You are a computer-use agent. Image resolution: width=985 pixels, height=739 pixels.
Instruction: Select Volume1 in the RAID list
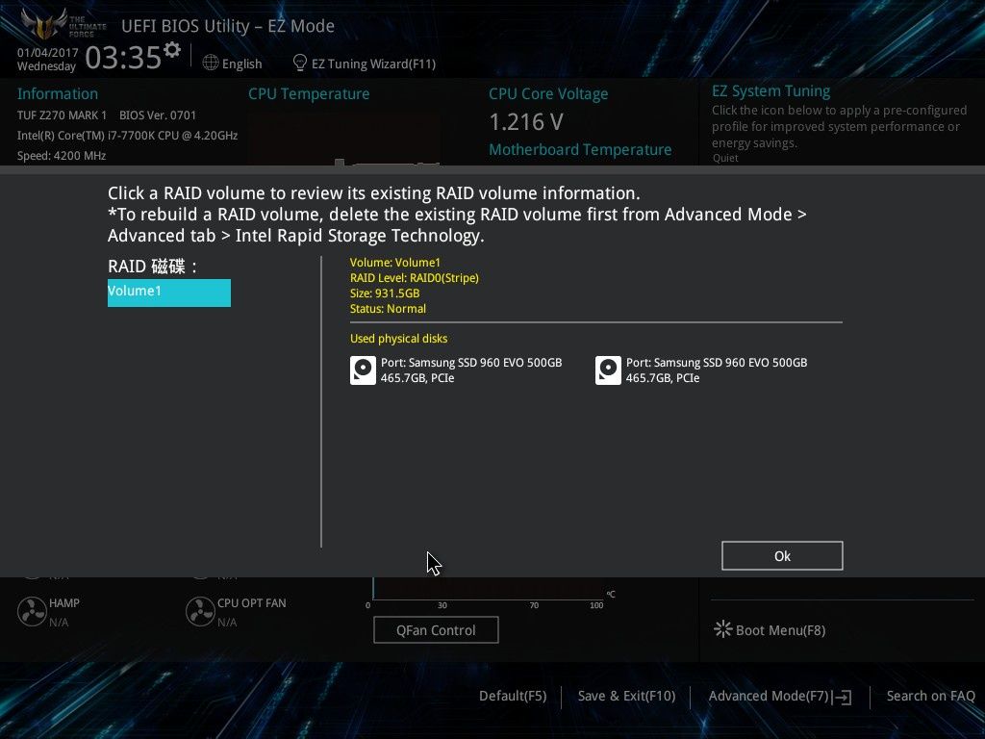pos(169,293)
